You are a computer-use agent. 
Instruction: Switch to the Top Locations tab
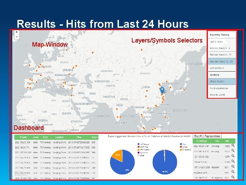click(212, 136)
